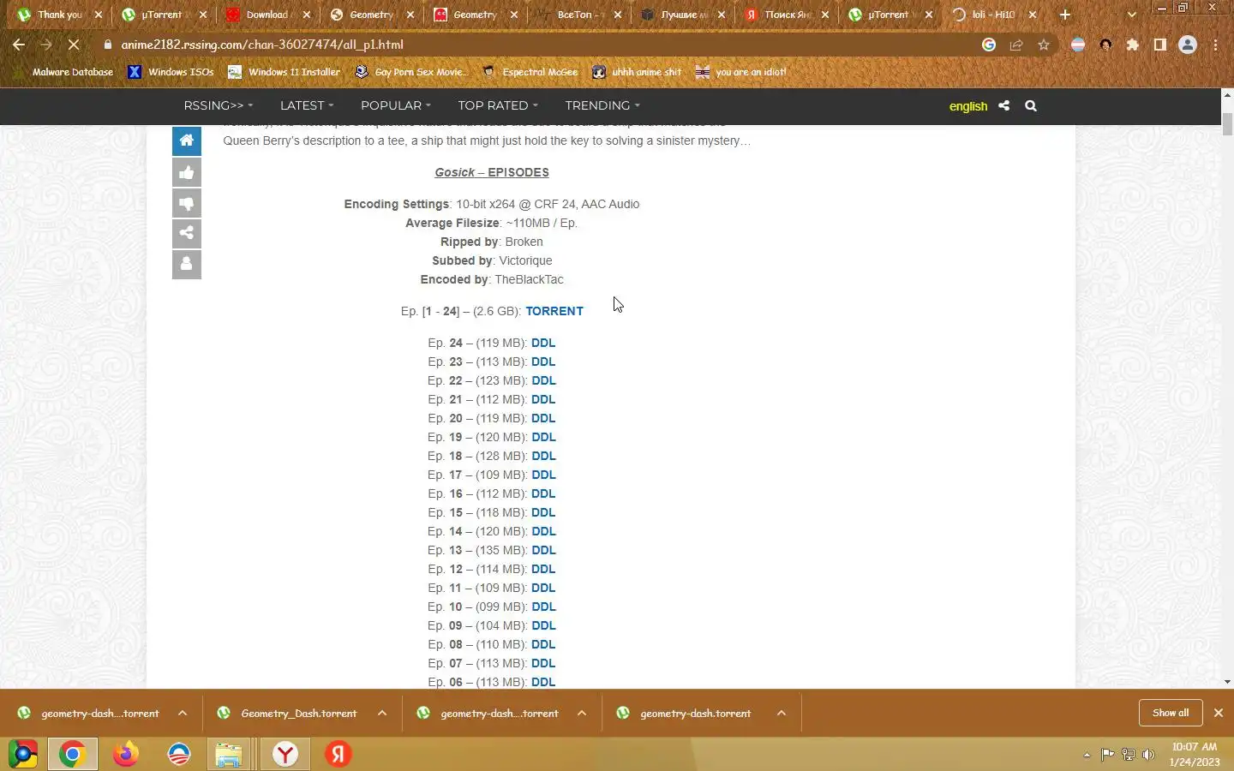Open the tab search chevron in Chrome

[x=1131, y=15]
